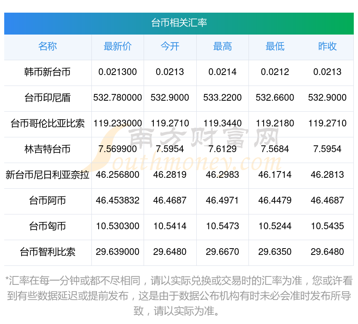The height and width of the screenshot is (324, 358).
Task: Select the 台币印尼盾 currency pair
Action: (x=48, y=98)
